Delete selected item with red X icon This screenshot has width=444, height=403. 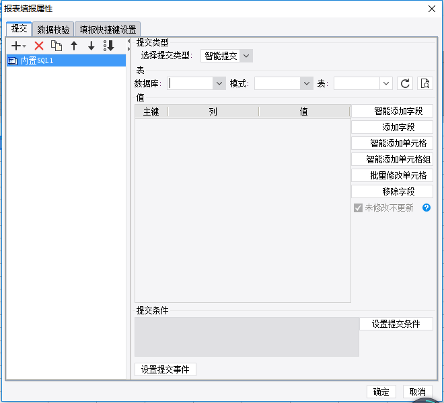[x=39, y=46]
